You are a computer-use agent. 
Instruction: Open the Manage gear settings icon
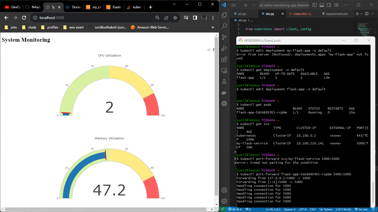tap(224, 201)
